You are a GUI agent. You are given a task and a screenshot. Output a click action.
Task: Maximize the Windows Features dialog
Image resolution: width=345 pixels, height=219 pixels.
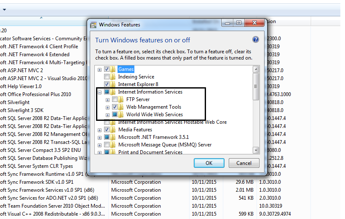pyautogui.click(x=239, y=23)
